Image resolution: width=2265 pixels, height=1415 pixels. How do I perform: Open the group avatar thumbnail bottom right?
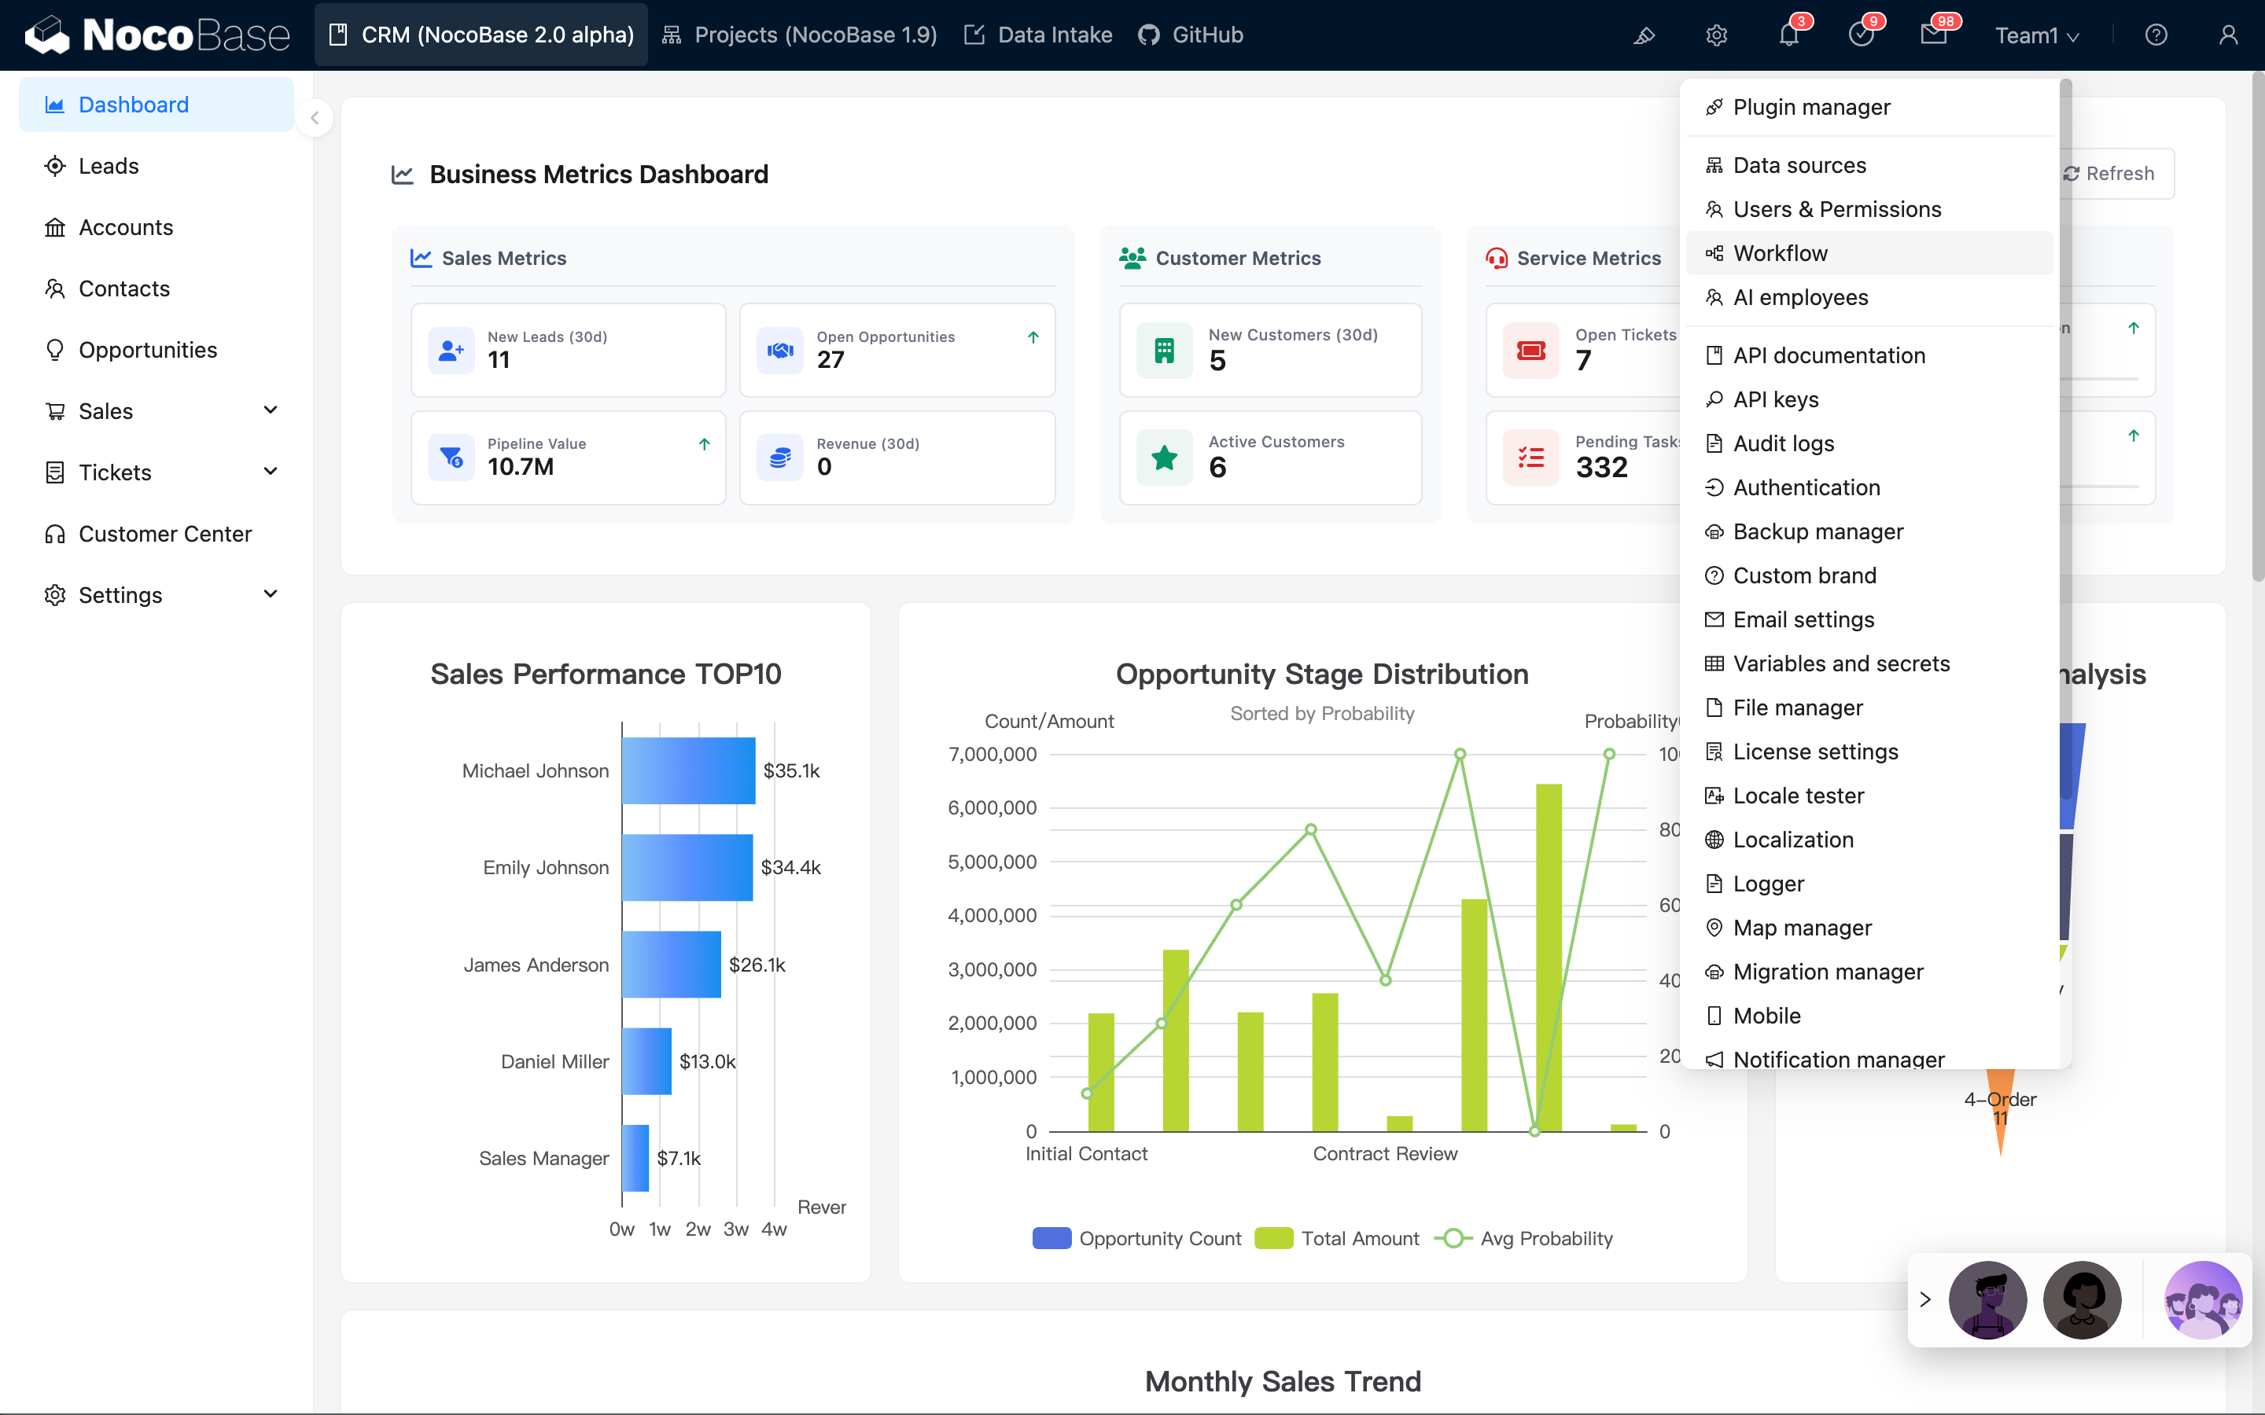[x=2204, y=1300]
